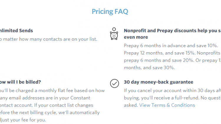
Task: Click the 'cancel your account within 30 days' line
Action: (172, 91)
